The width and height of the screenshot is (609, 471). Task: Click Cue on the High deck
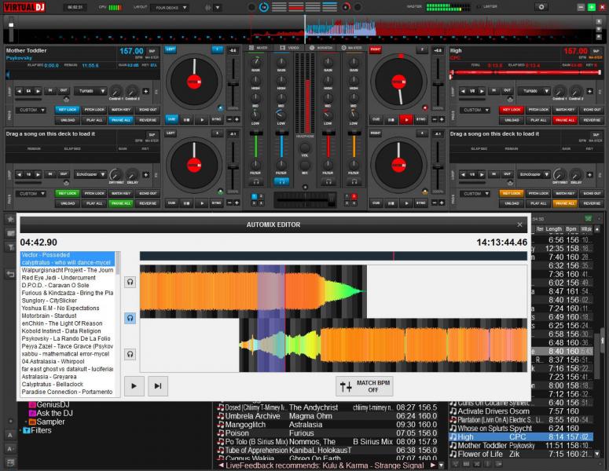tap(376, 119)
